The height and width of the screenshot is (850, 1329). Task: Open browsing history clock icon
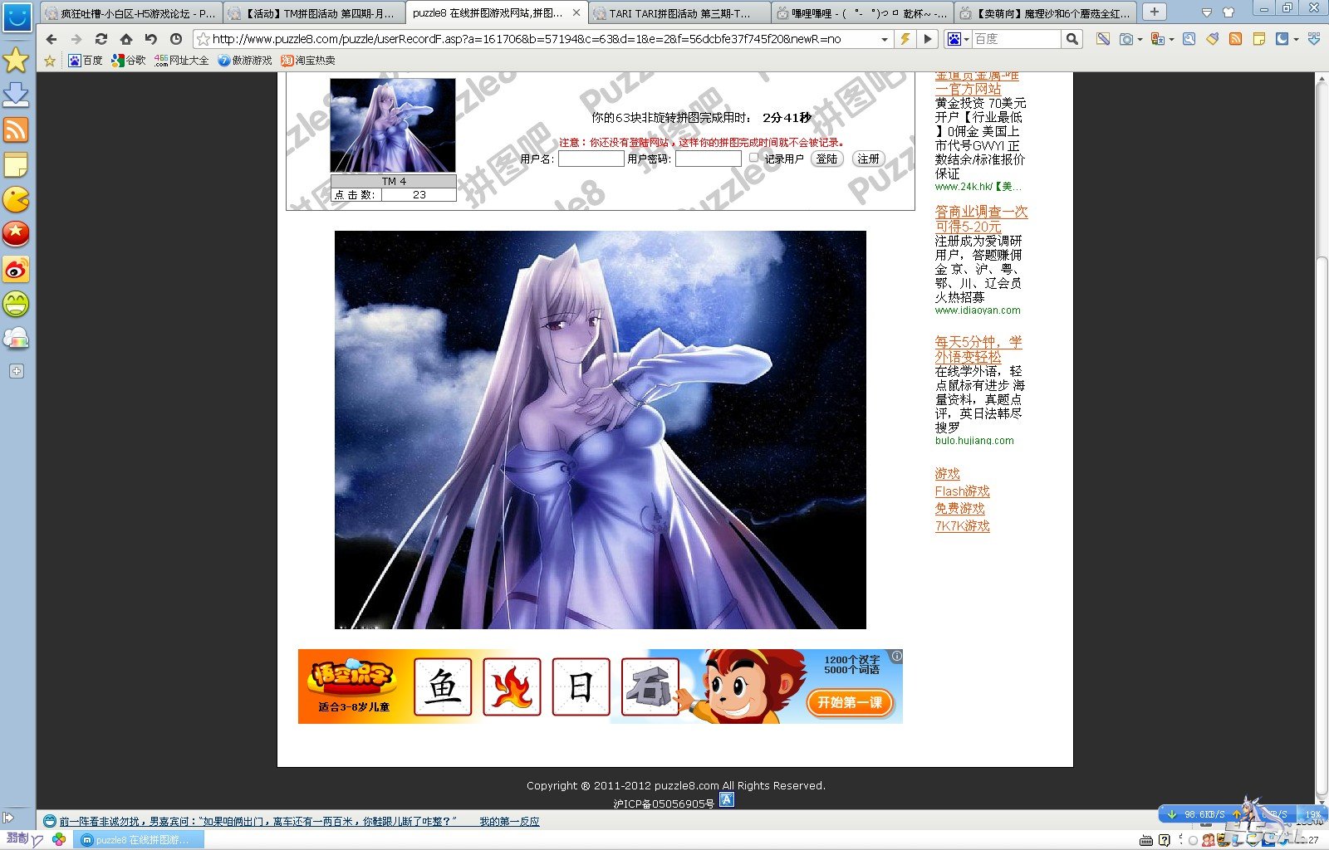(176, 39)
